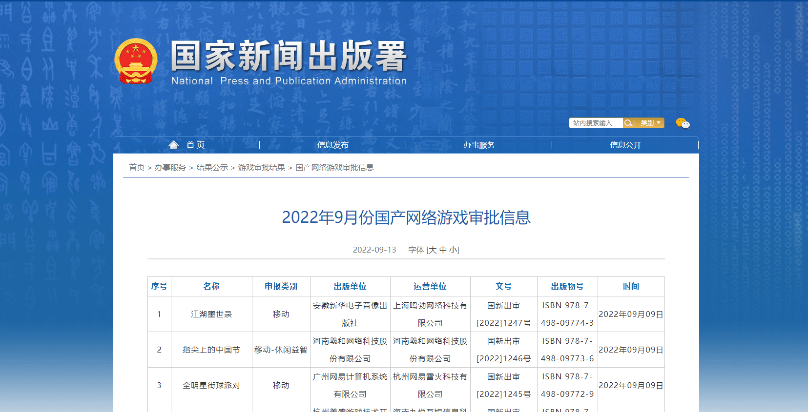
Task: Select game name 指尖上的中国节
Action: coord(211,350)
